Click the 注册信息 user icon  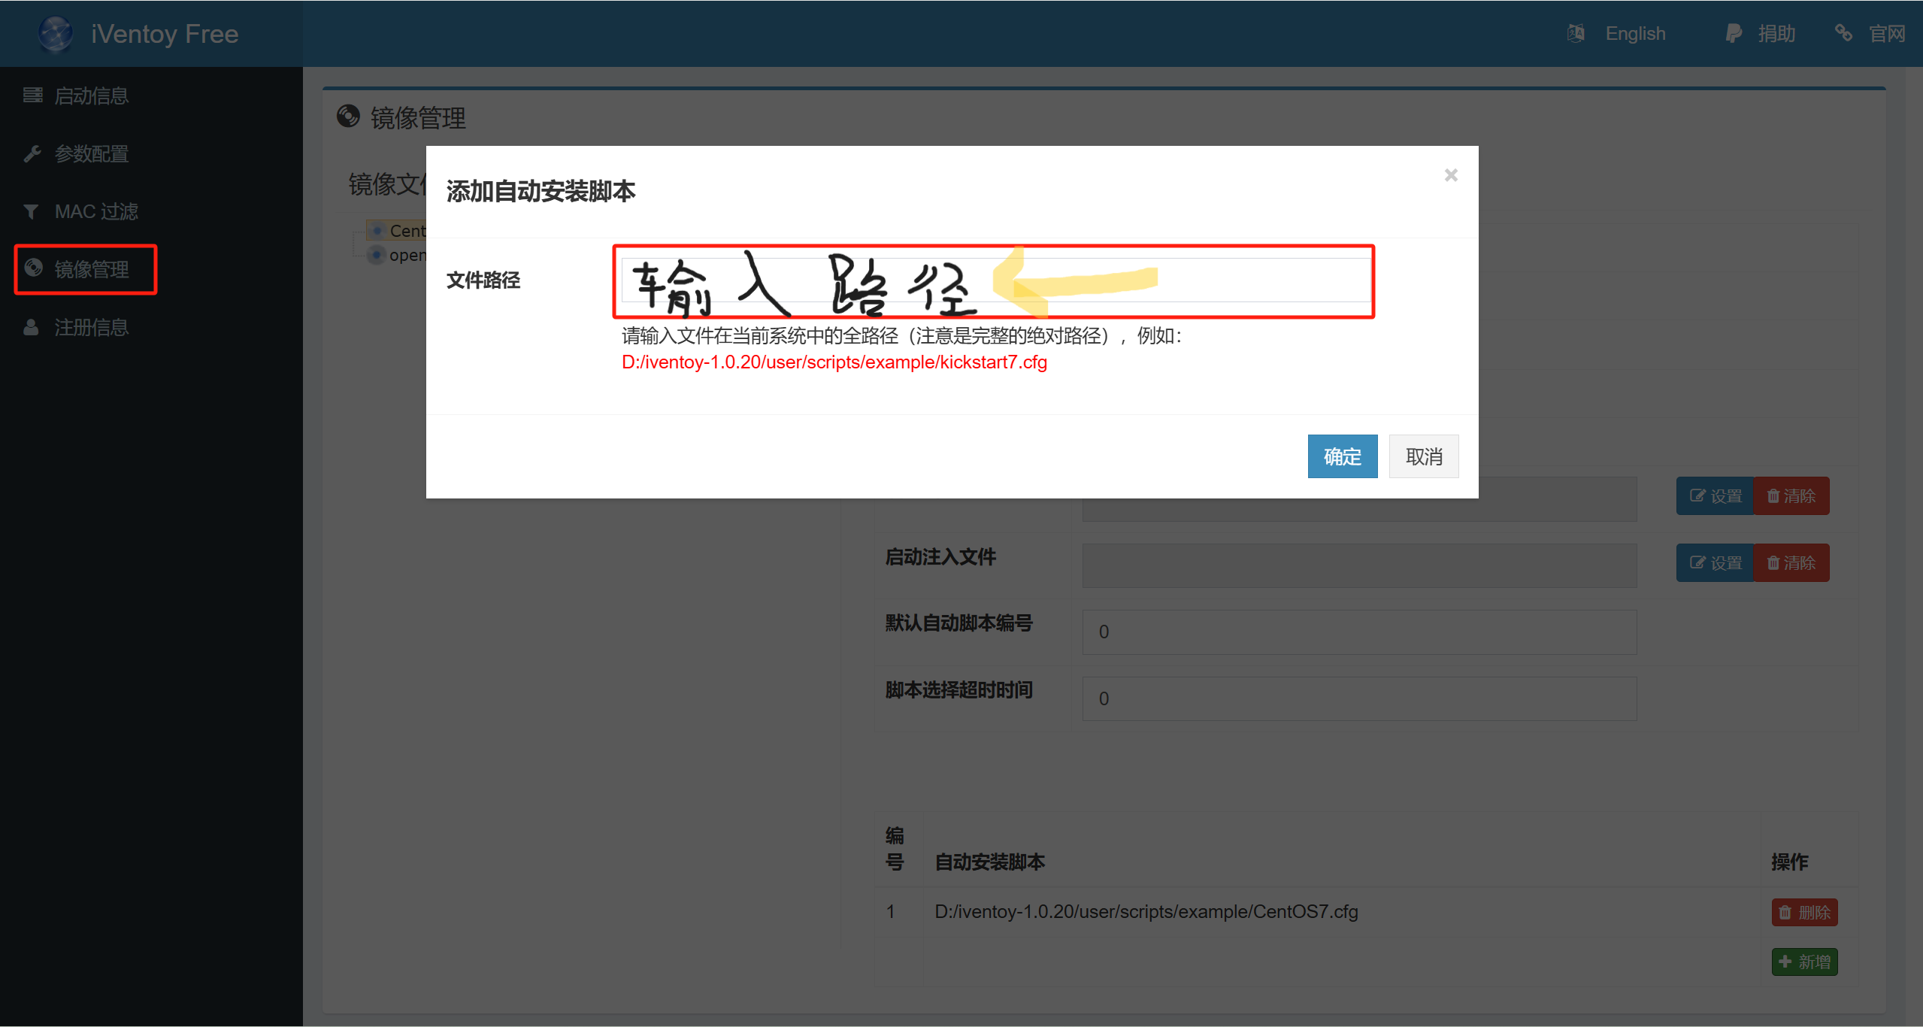[31, 328]
